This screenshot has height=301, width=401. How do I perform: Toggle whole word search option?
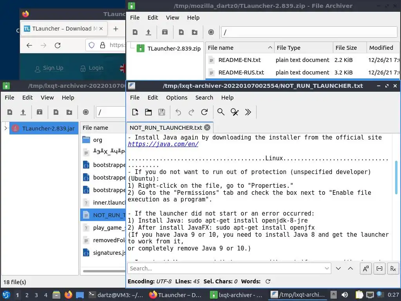pos(379,268)
